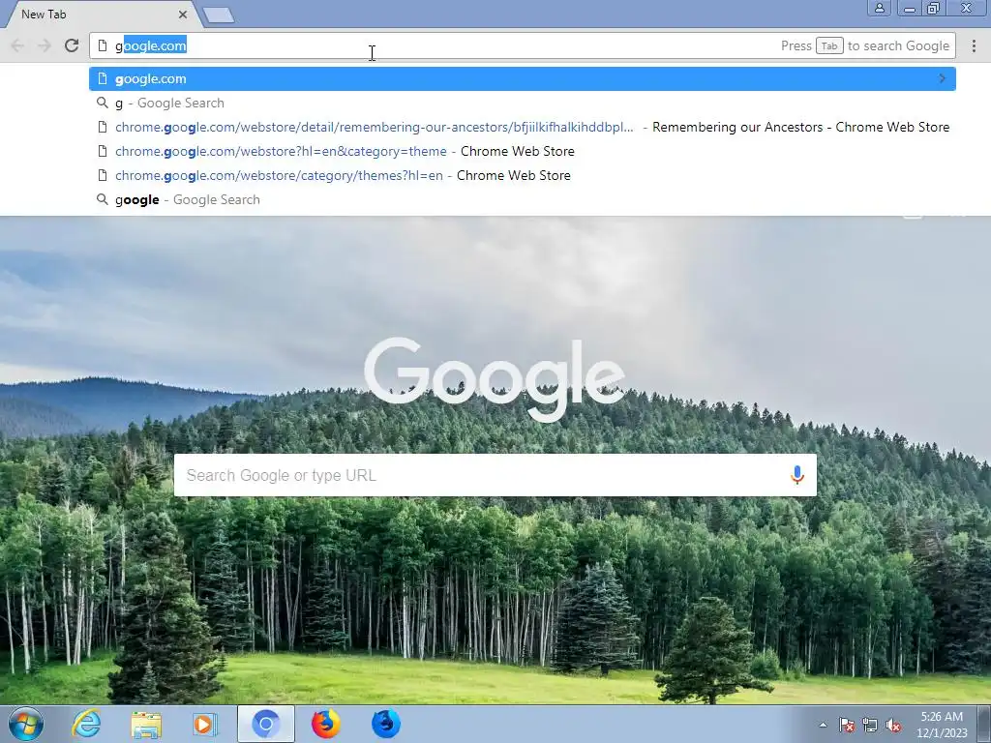This screenshot has height=743, width=991.
Task: Click muted volume tray icon
Action: tap(893, 725)
